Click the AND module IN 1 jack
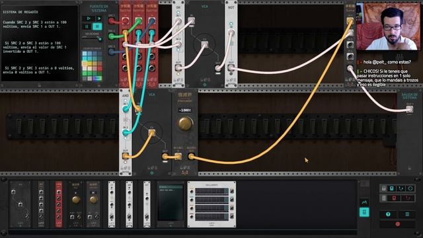The width and height of the screenshot is (423, 238). point(126,109)
